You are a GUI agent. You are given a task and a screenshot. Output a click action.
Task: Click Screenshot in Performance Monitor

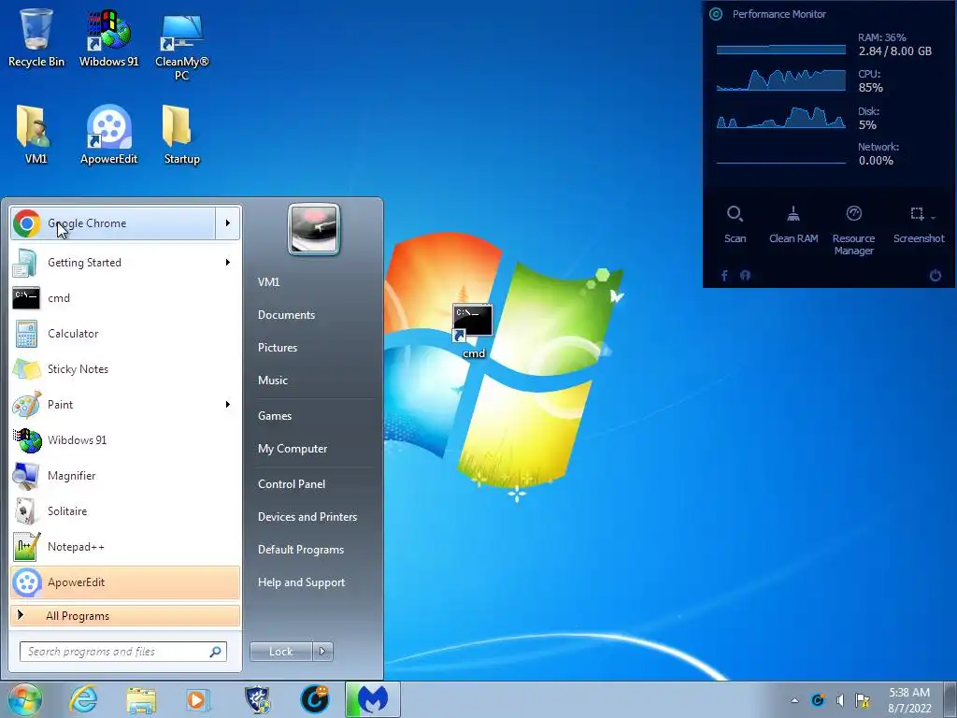pyautogui.click(x=919, y=224)
